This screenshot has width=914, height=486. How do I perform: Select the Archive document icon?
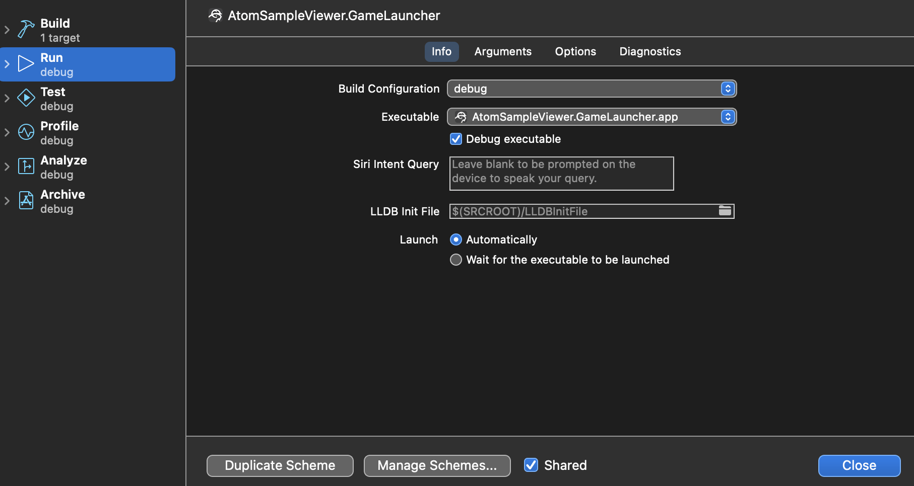click(x=26, y=200)
